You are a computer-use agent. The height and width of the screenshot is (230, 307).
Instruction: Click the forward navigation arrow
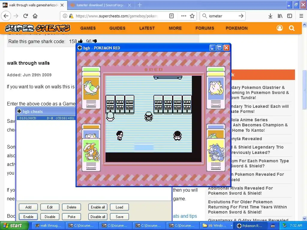(x=16, y=16)
